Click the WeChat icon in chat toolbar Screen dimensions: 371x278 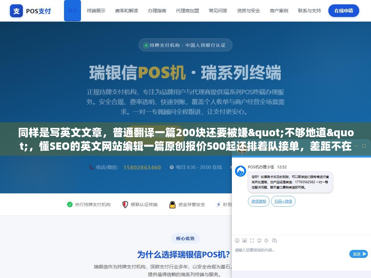coord(275,241)
